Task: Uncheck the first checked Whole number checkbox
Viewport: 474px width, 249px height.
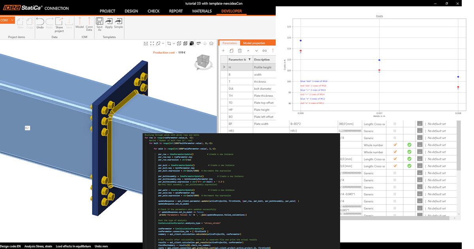Action: 395,145
